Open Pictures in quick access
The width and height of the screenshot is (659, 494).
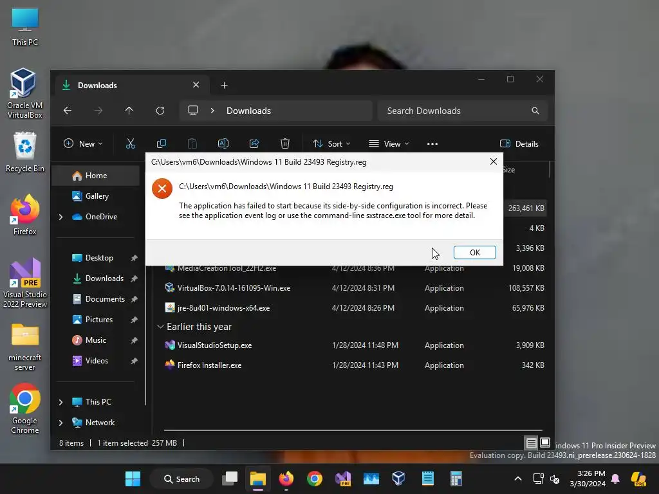pos(98,320)
